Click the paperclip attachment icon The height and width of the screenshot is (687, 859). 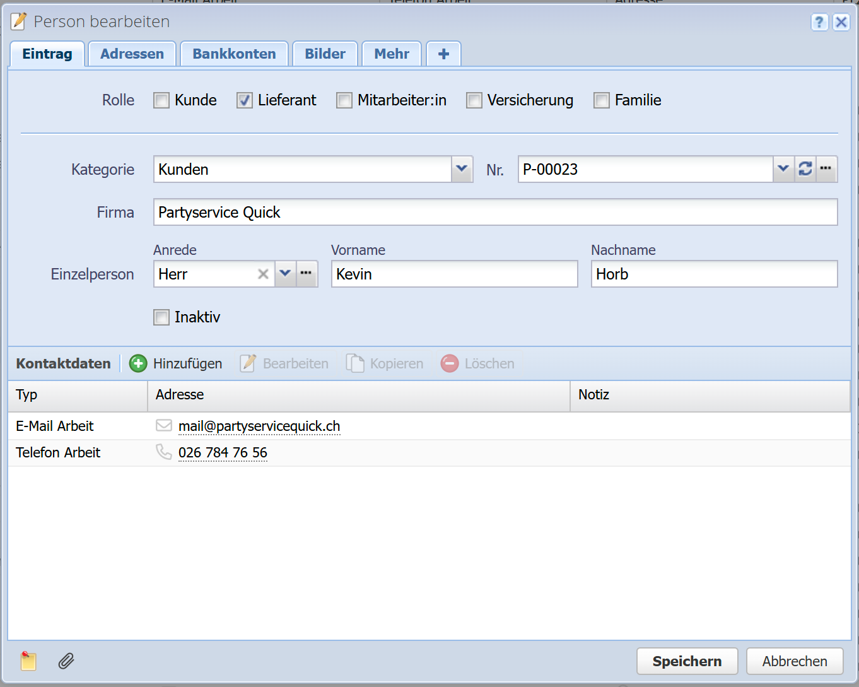[x=66, y=661]
